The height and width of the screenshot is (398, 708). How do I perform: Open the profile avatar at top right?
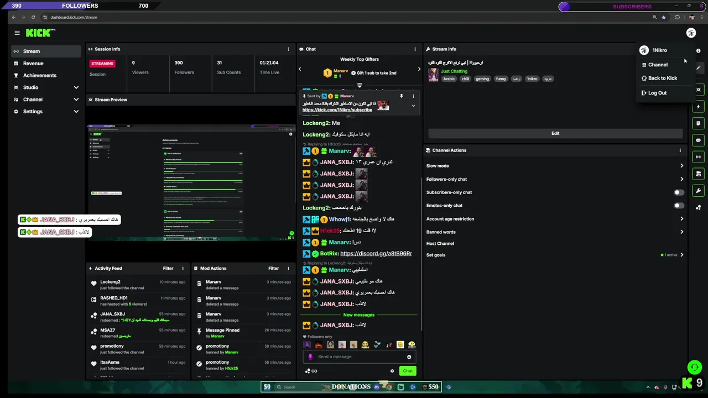(691, 33)
